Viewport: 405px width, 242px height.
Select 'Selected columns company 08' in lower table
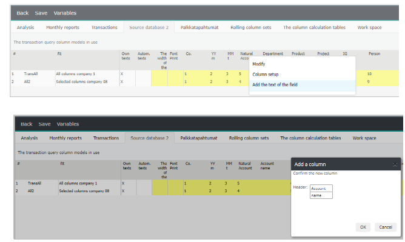84,191
